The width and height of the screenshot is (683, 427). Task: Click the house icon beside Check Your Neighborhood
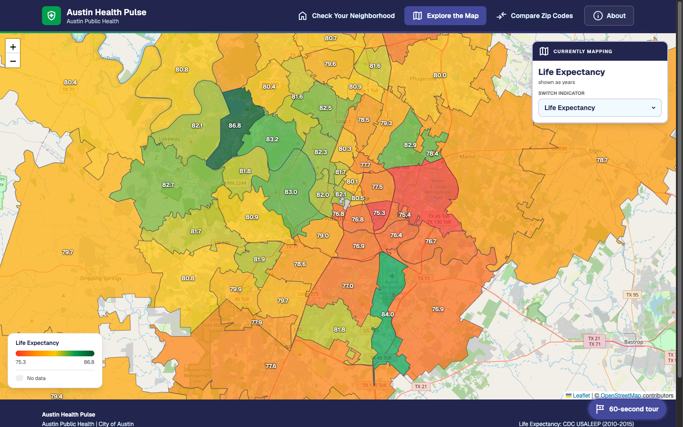tap(303, 16)
